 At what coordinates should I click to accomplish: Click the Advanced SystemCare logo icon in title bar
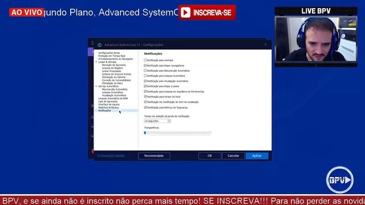point(100,45)
